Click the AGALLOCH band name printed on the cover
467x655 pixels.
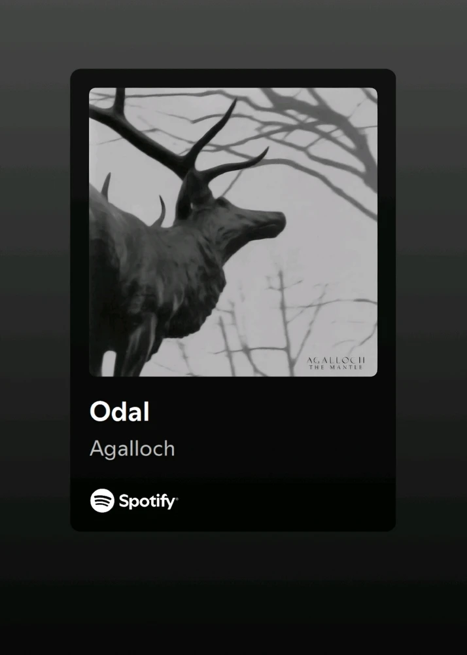(x=336, y=360)
